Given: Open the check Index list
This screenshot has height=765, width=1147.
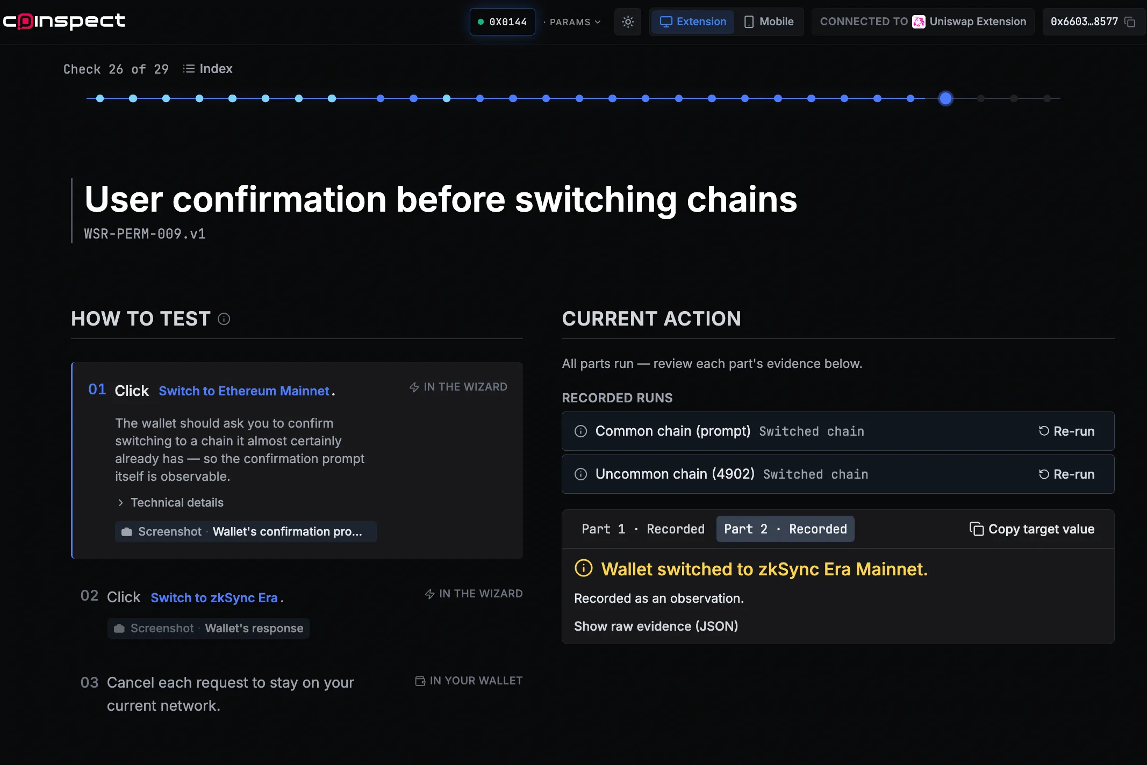Looking at the screenshot, I should 207,69.
